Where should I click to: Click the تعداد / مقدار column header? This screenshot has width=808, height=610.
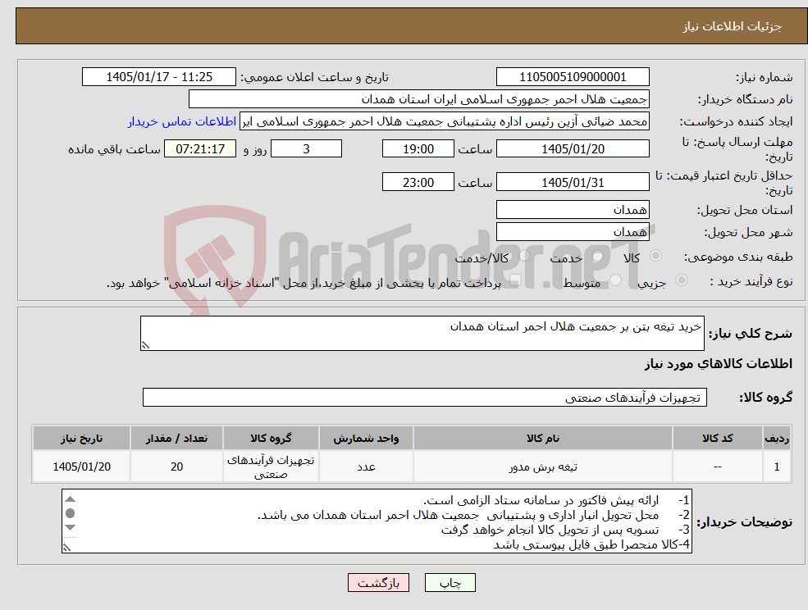pos(176,438)
